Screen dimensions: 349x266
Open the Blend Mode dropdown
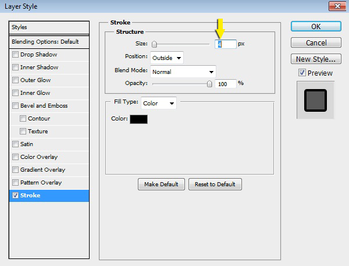point(183,71)
